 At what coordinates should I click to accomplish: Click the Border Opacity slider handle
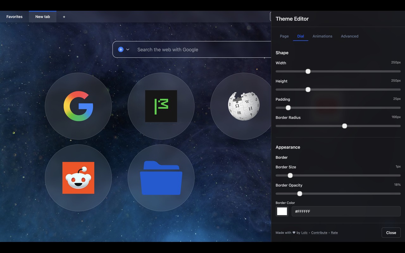click(x=300, y=194)
